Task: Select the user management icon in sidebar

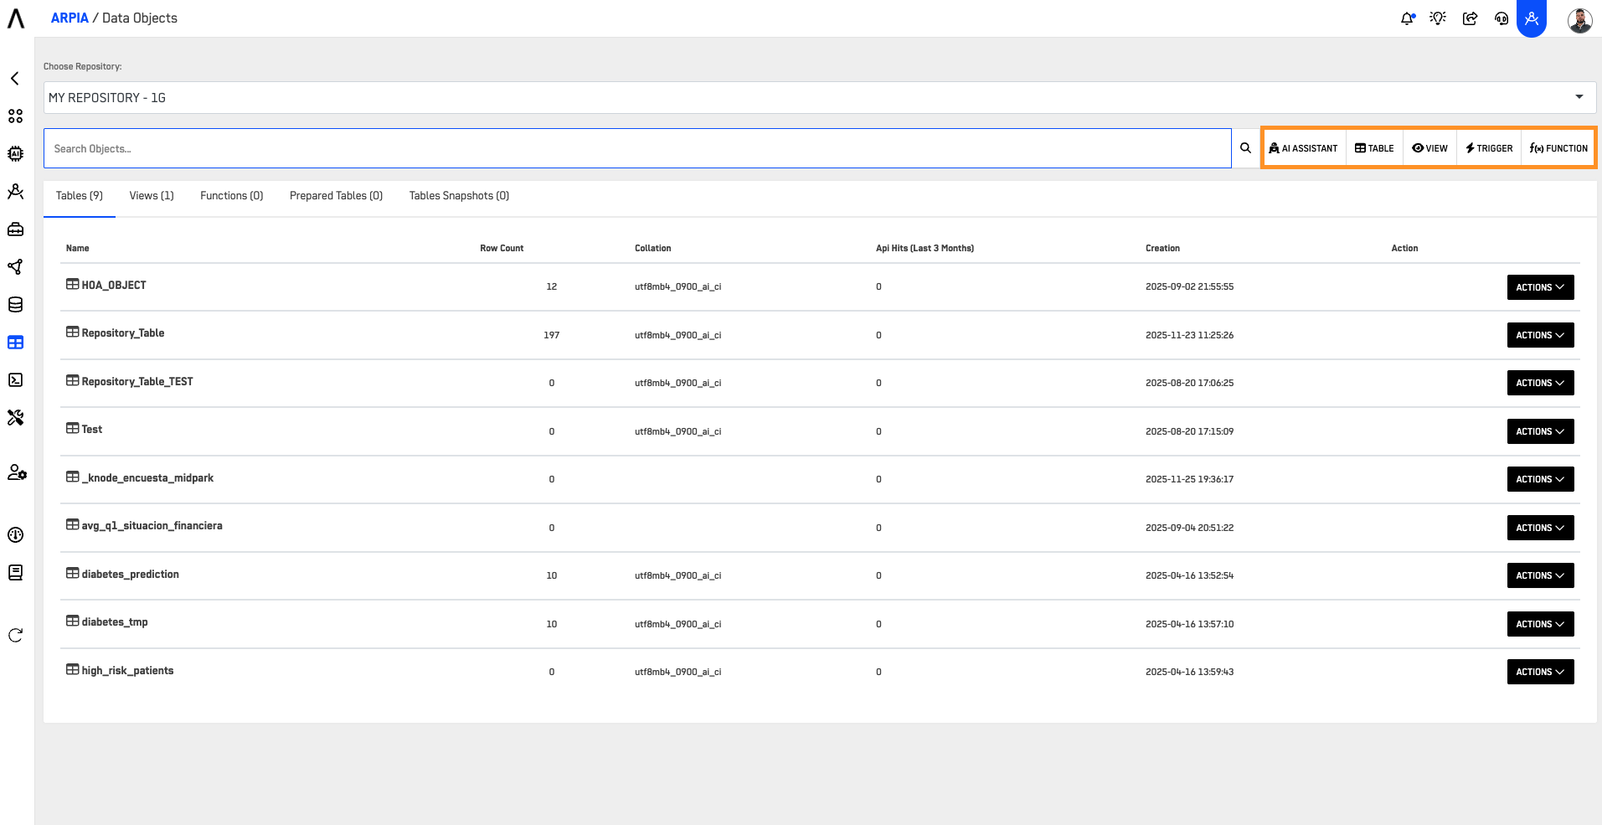Action: (15, 472)
